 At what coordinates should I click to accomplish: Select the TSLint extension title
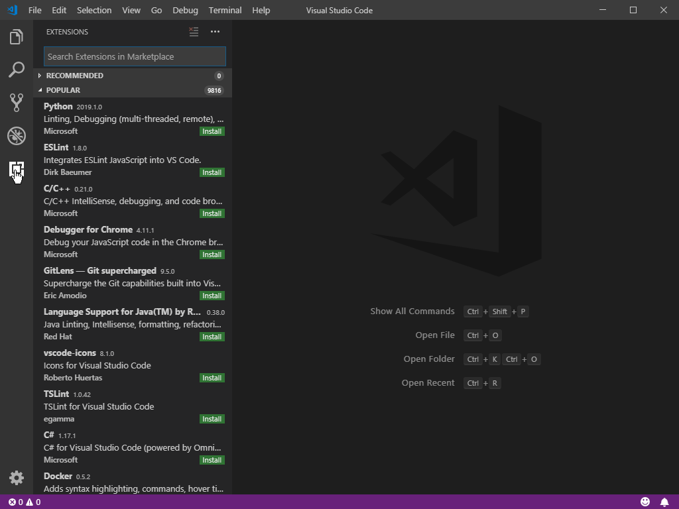coord(56,394)
